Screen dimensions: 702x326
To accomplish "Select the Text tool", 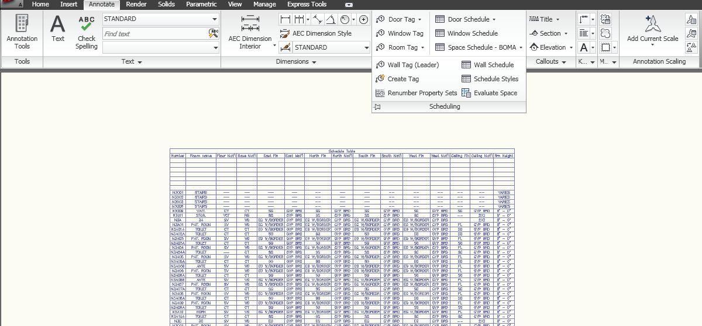I will click(58, 29).
